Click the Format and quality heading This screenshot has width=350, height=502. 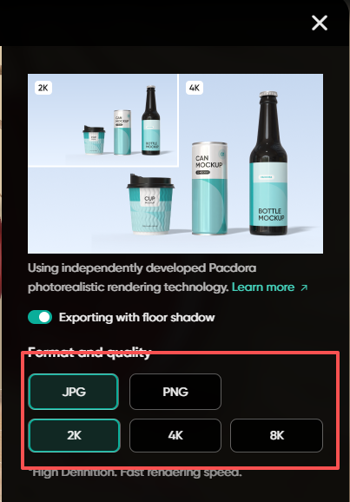point(89,352)
